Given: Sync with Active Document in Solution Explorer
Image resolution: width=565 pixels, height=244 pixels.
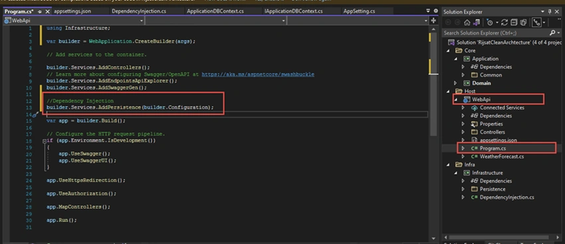Looking at the screenshot, I should pos(505,23).
